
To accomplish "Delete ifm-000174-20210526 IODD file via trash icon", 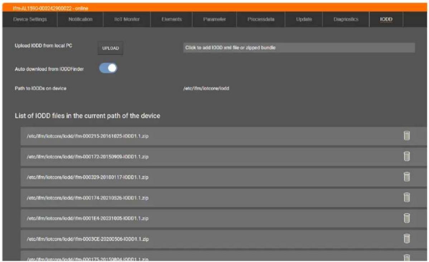I will tap(406, 197).
